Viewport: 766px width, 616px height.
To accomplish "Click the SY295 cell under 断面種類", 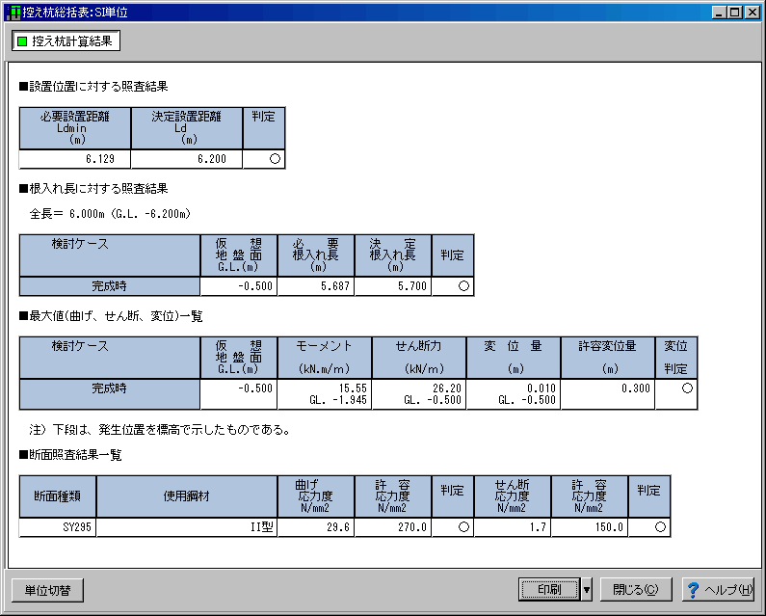I will [x=58, y=527].
